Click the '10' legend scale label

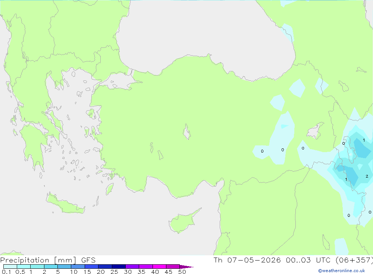[74, 272]
